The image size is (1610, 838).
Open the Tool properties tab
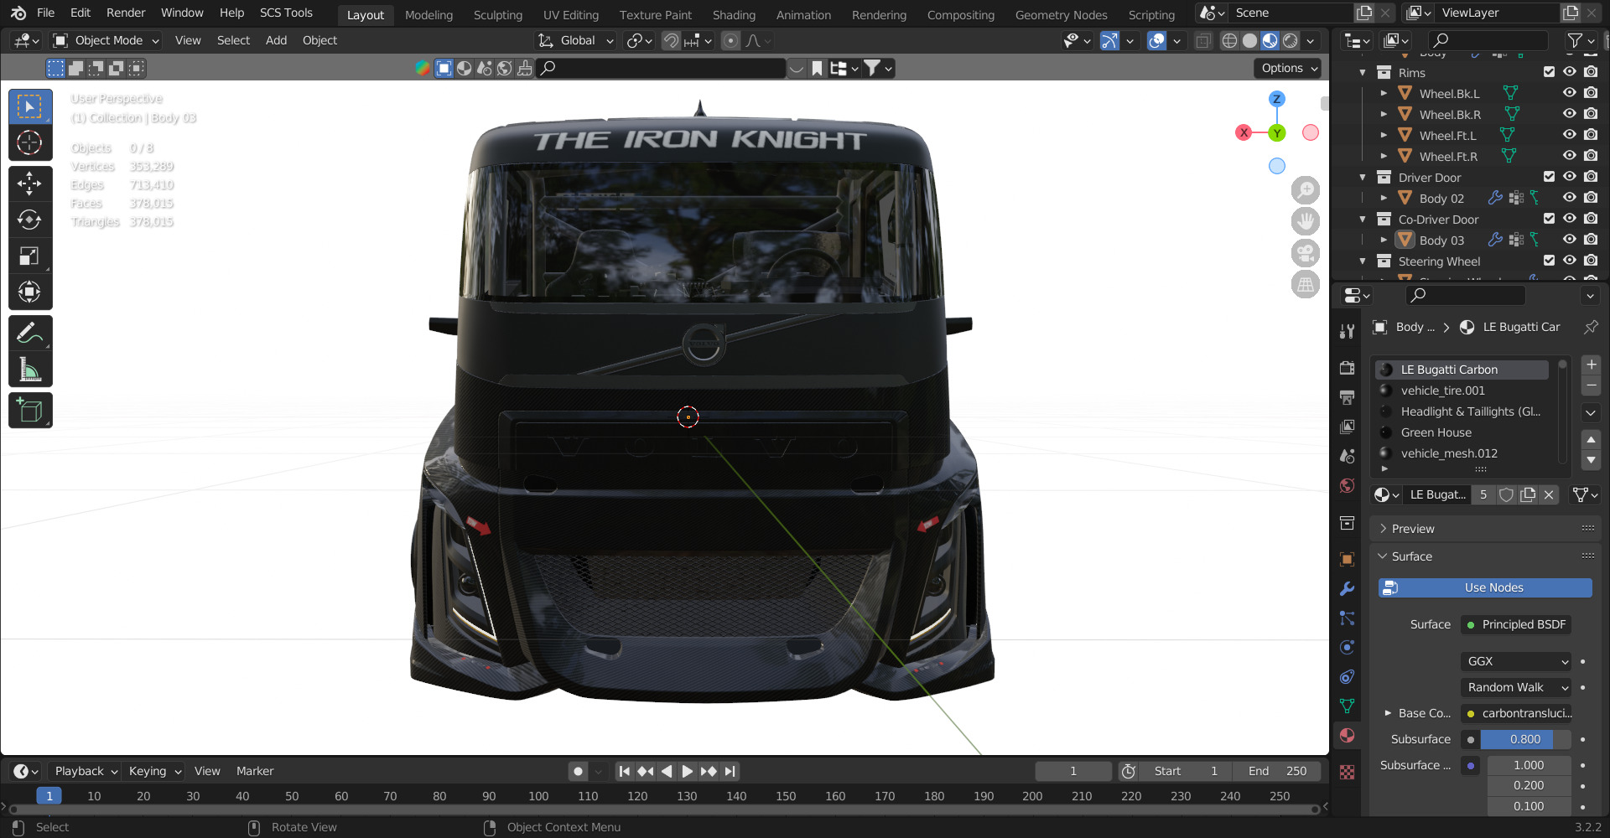click(1347, 331)
